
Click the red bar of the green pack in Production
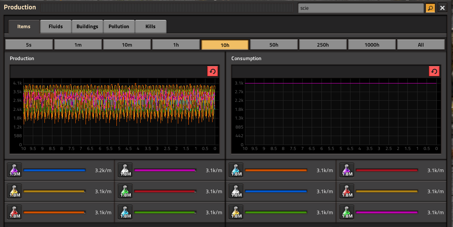pos(165,191)
